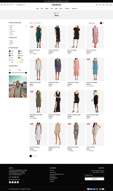Go to Shop in navigation
The image size is (113, 191).
point(56,9)
